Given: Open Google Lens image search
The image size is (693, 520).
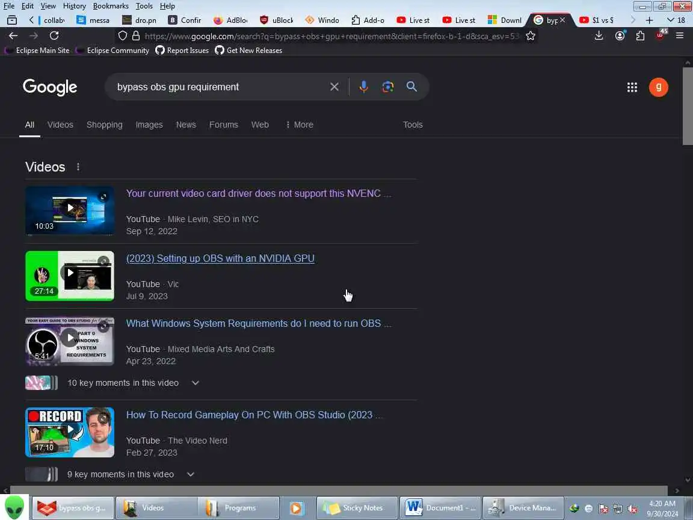Looking at the screenshot, I should (387, 87).
